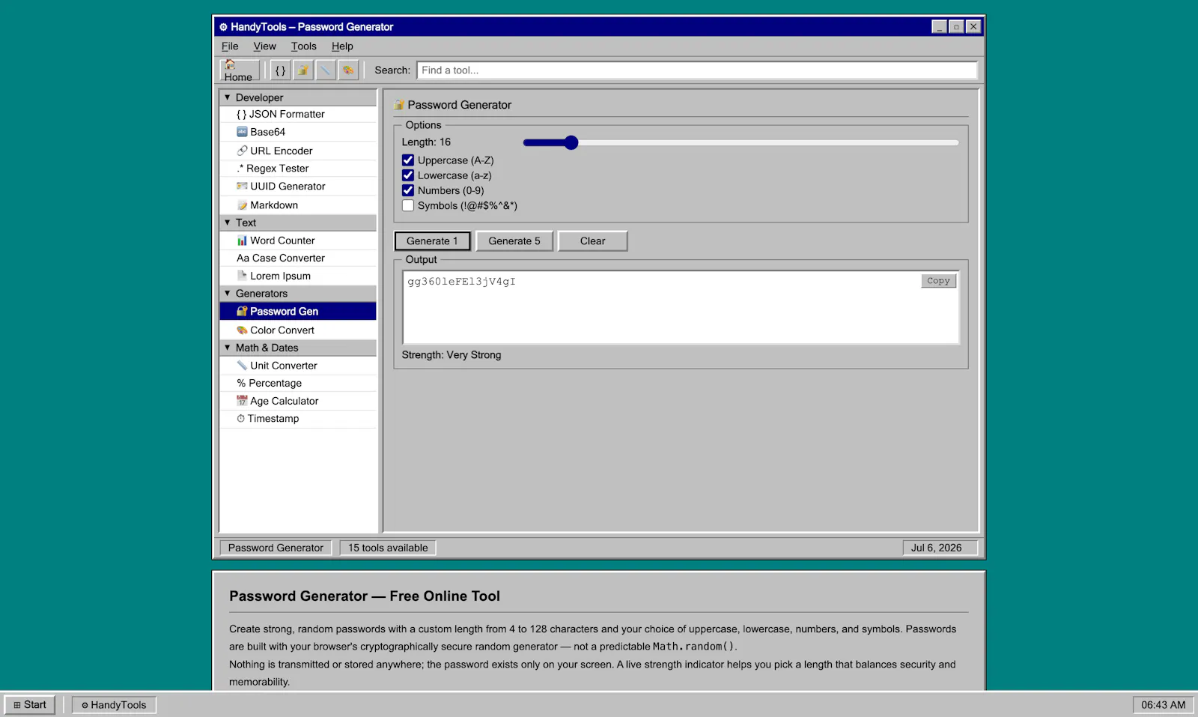Click the 15 tools available status entry
This screenshot has height=717, width=1198.
coord(388,548)
